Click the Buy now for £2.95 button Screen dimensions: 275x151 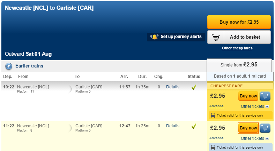[239, 22]
